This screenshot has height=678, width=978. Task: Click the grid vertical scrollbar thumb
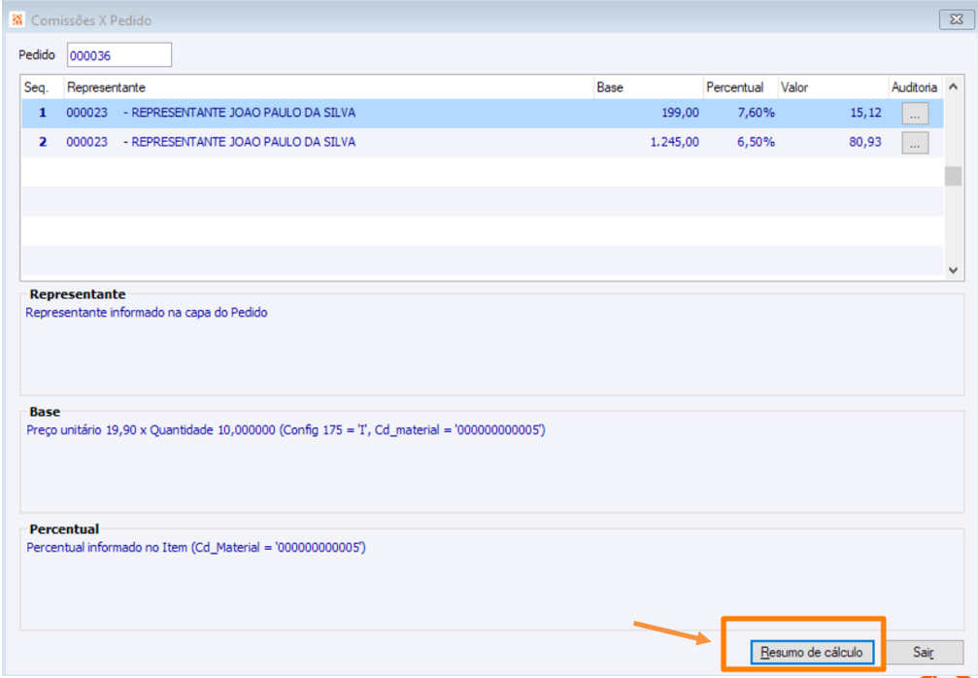point(953,177)
